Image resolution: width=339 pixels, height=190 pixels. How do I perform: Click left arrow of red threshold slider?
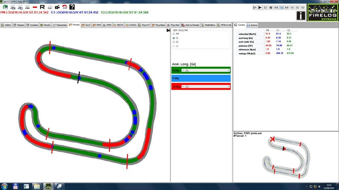183,87
